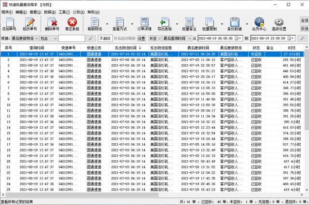Click cell 390.2小时 in the 时效 column
309x205 pixels.
click(x=292, y=122)
